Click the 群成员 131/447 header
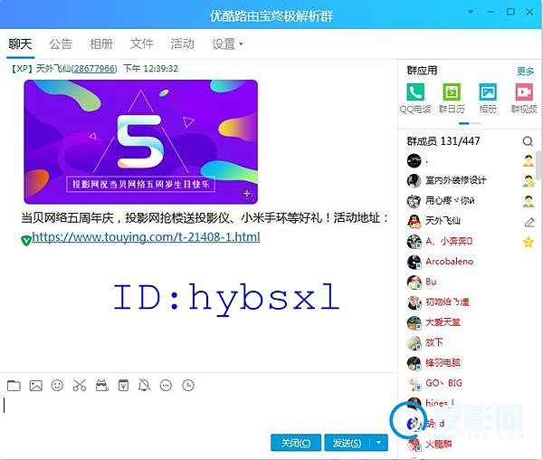Screen dimensions: 543x460 pos(443,141)
